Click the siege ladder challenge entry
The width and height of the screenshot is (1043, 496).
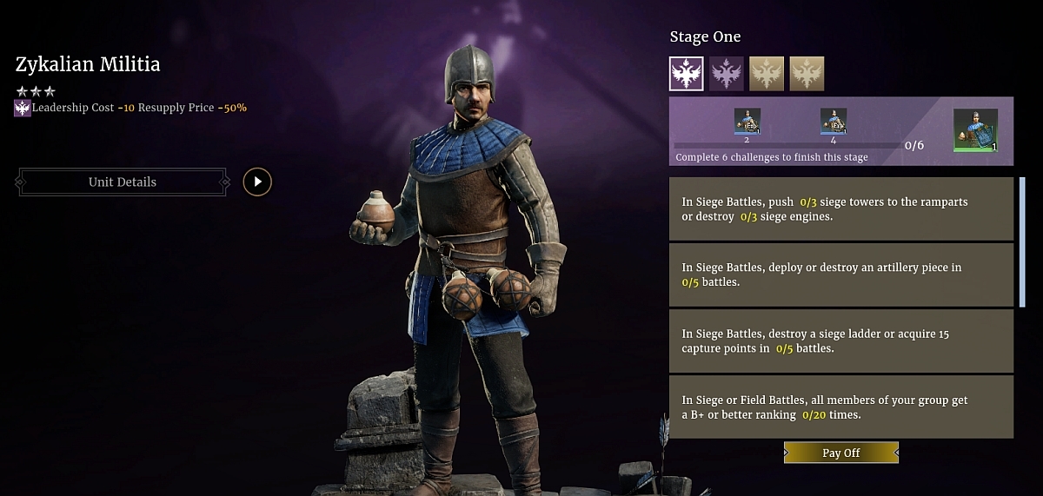841,341
